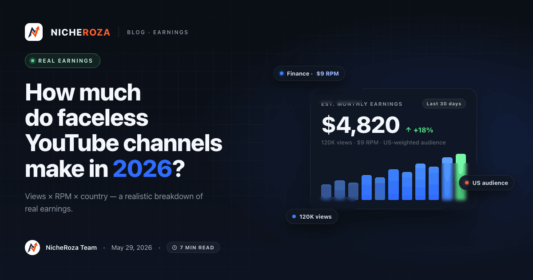Click the date May 29, 2026
The image size is (533, 280).
(x=131, y=248)
